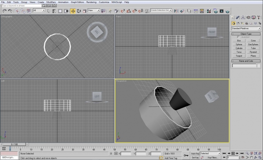
Task: Toggle Window/Crossing selection mode icon
Action: pyautogui.click(x=66, y=11)
